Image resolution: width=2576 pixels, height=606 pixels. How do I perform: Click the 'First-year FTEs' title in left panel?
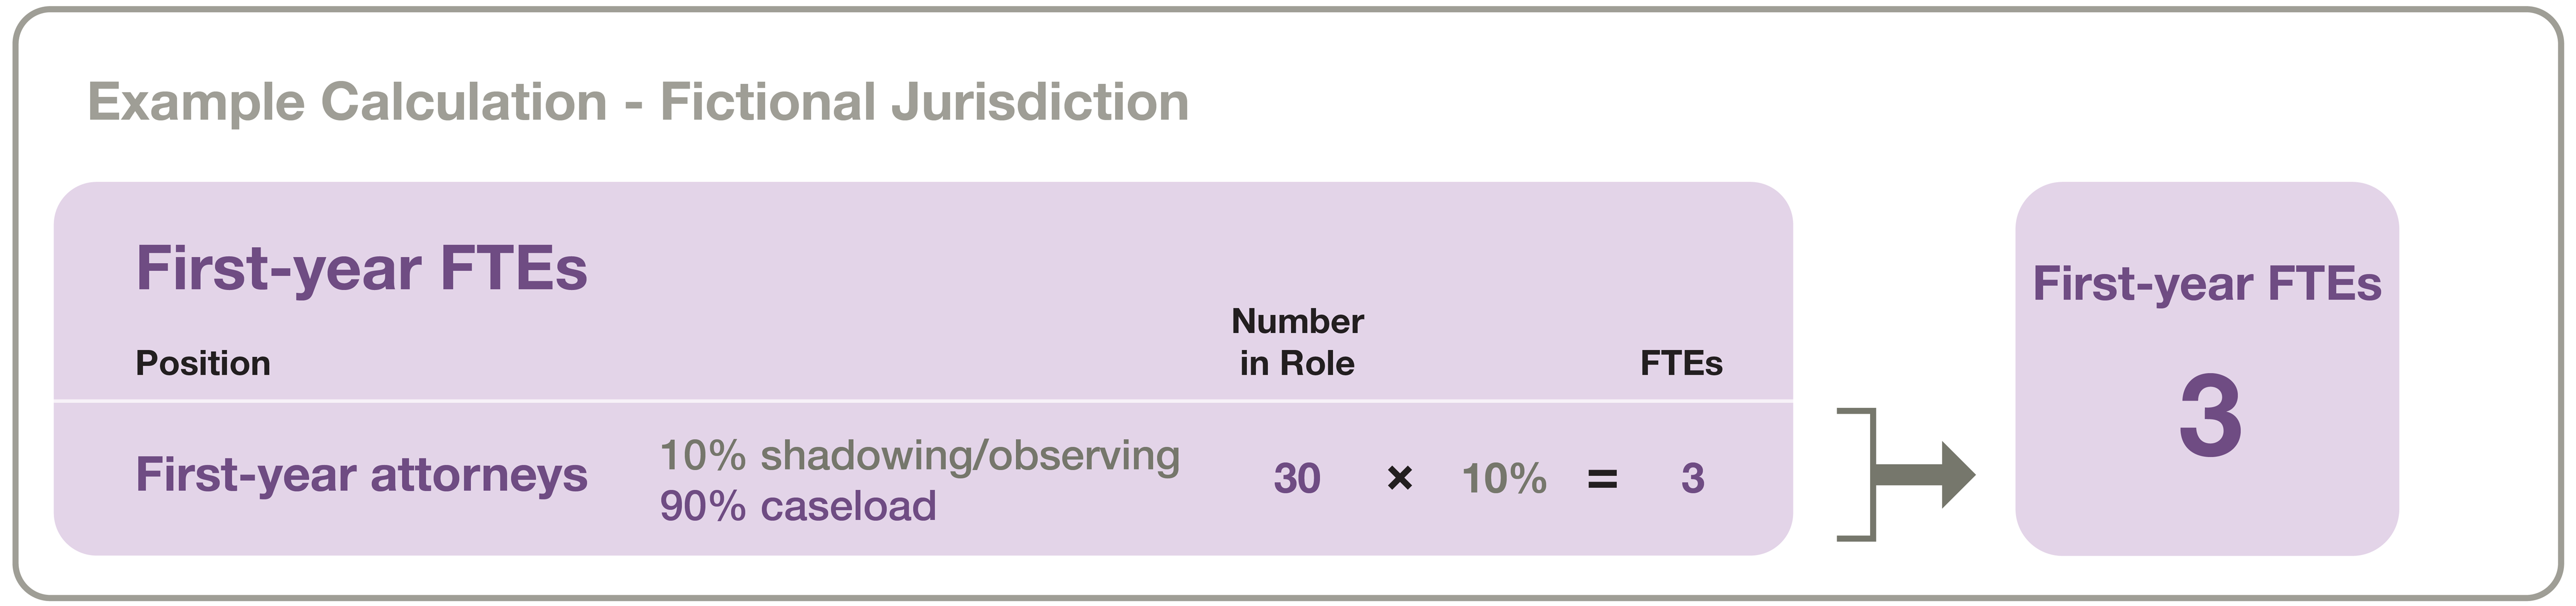[x=361, y=267]
